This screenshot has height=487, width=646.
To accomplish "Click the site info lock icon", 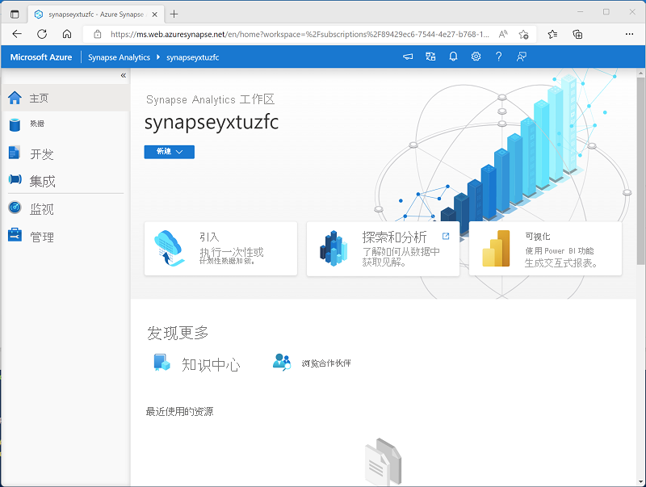I will click(x=98, y=34).
